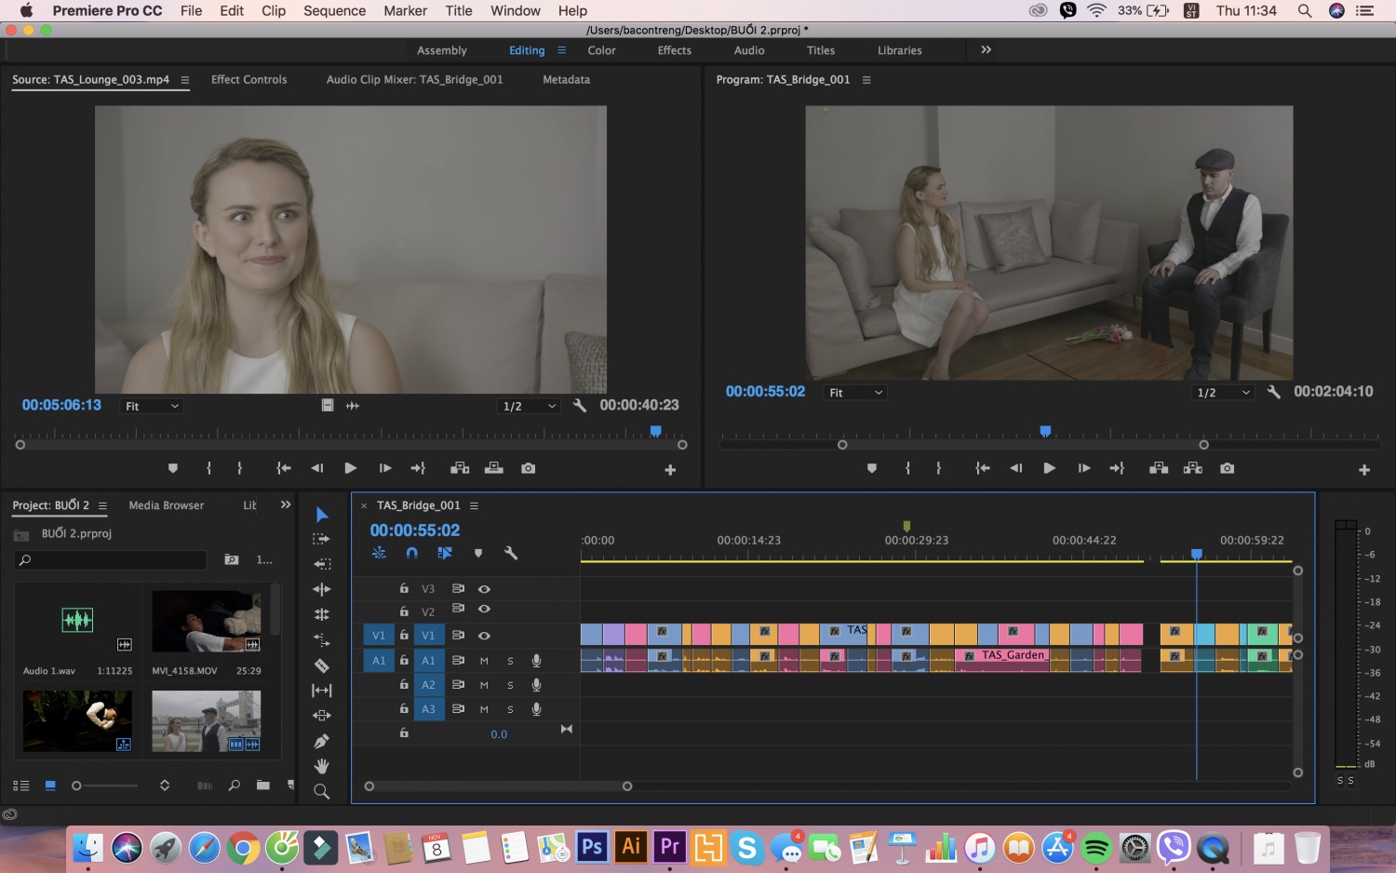
Task: Toggle Snap magnet in timeline
Action: 411,553
